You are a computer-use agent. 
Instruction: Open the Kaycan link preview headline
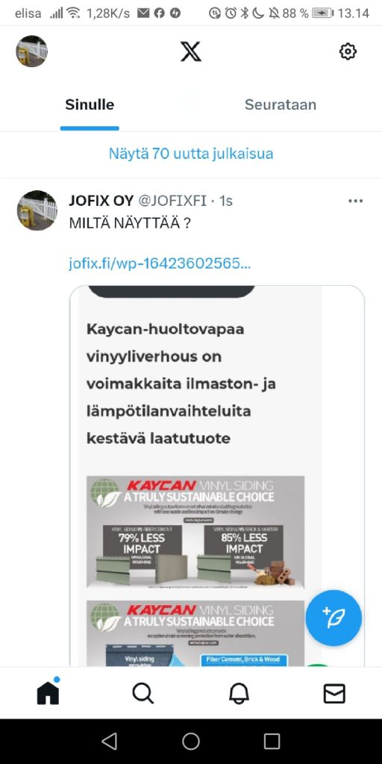point(181,384)
